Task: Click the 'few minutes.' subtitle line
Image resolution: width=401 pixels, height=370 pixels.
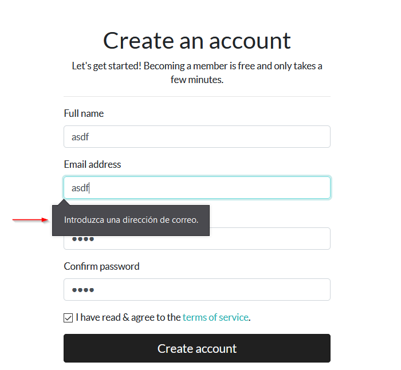Action: click(196, 80)
